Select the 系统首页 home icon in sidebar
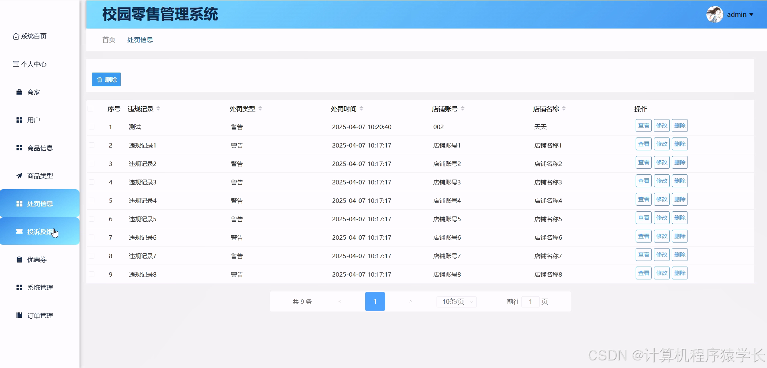The image size is (767, 368). click(x=15, y=36)
